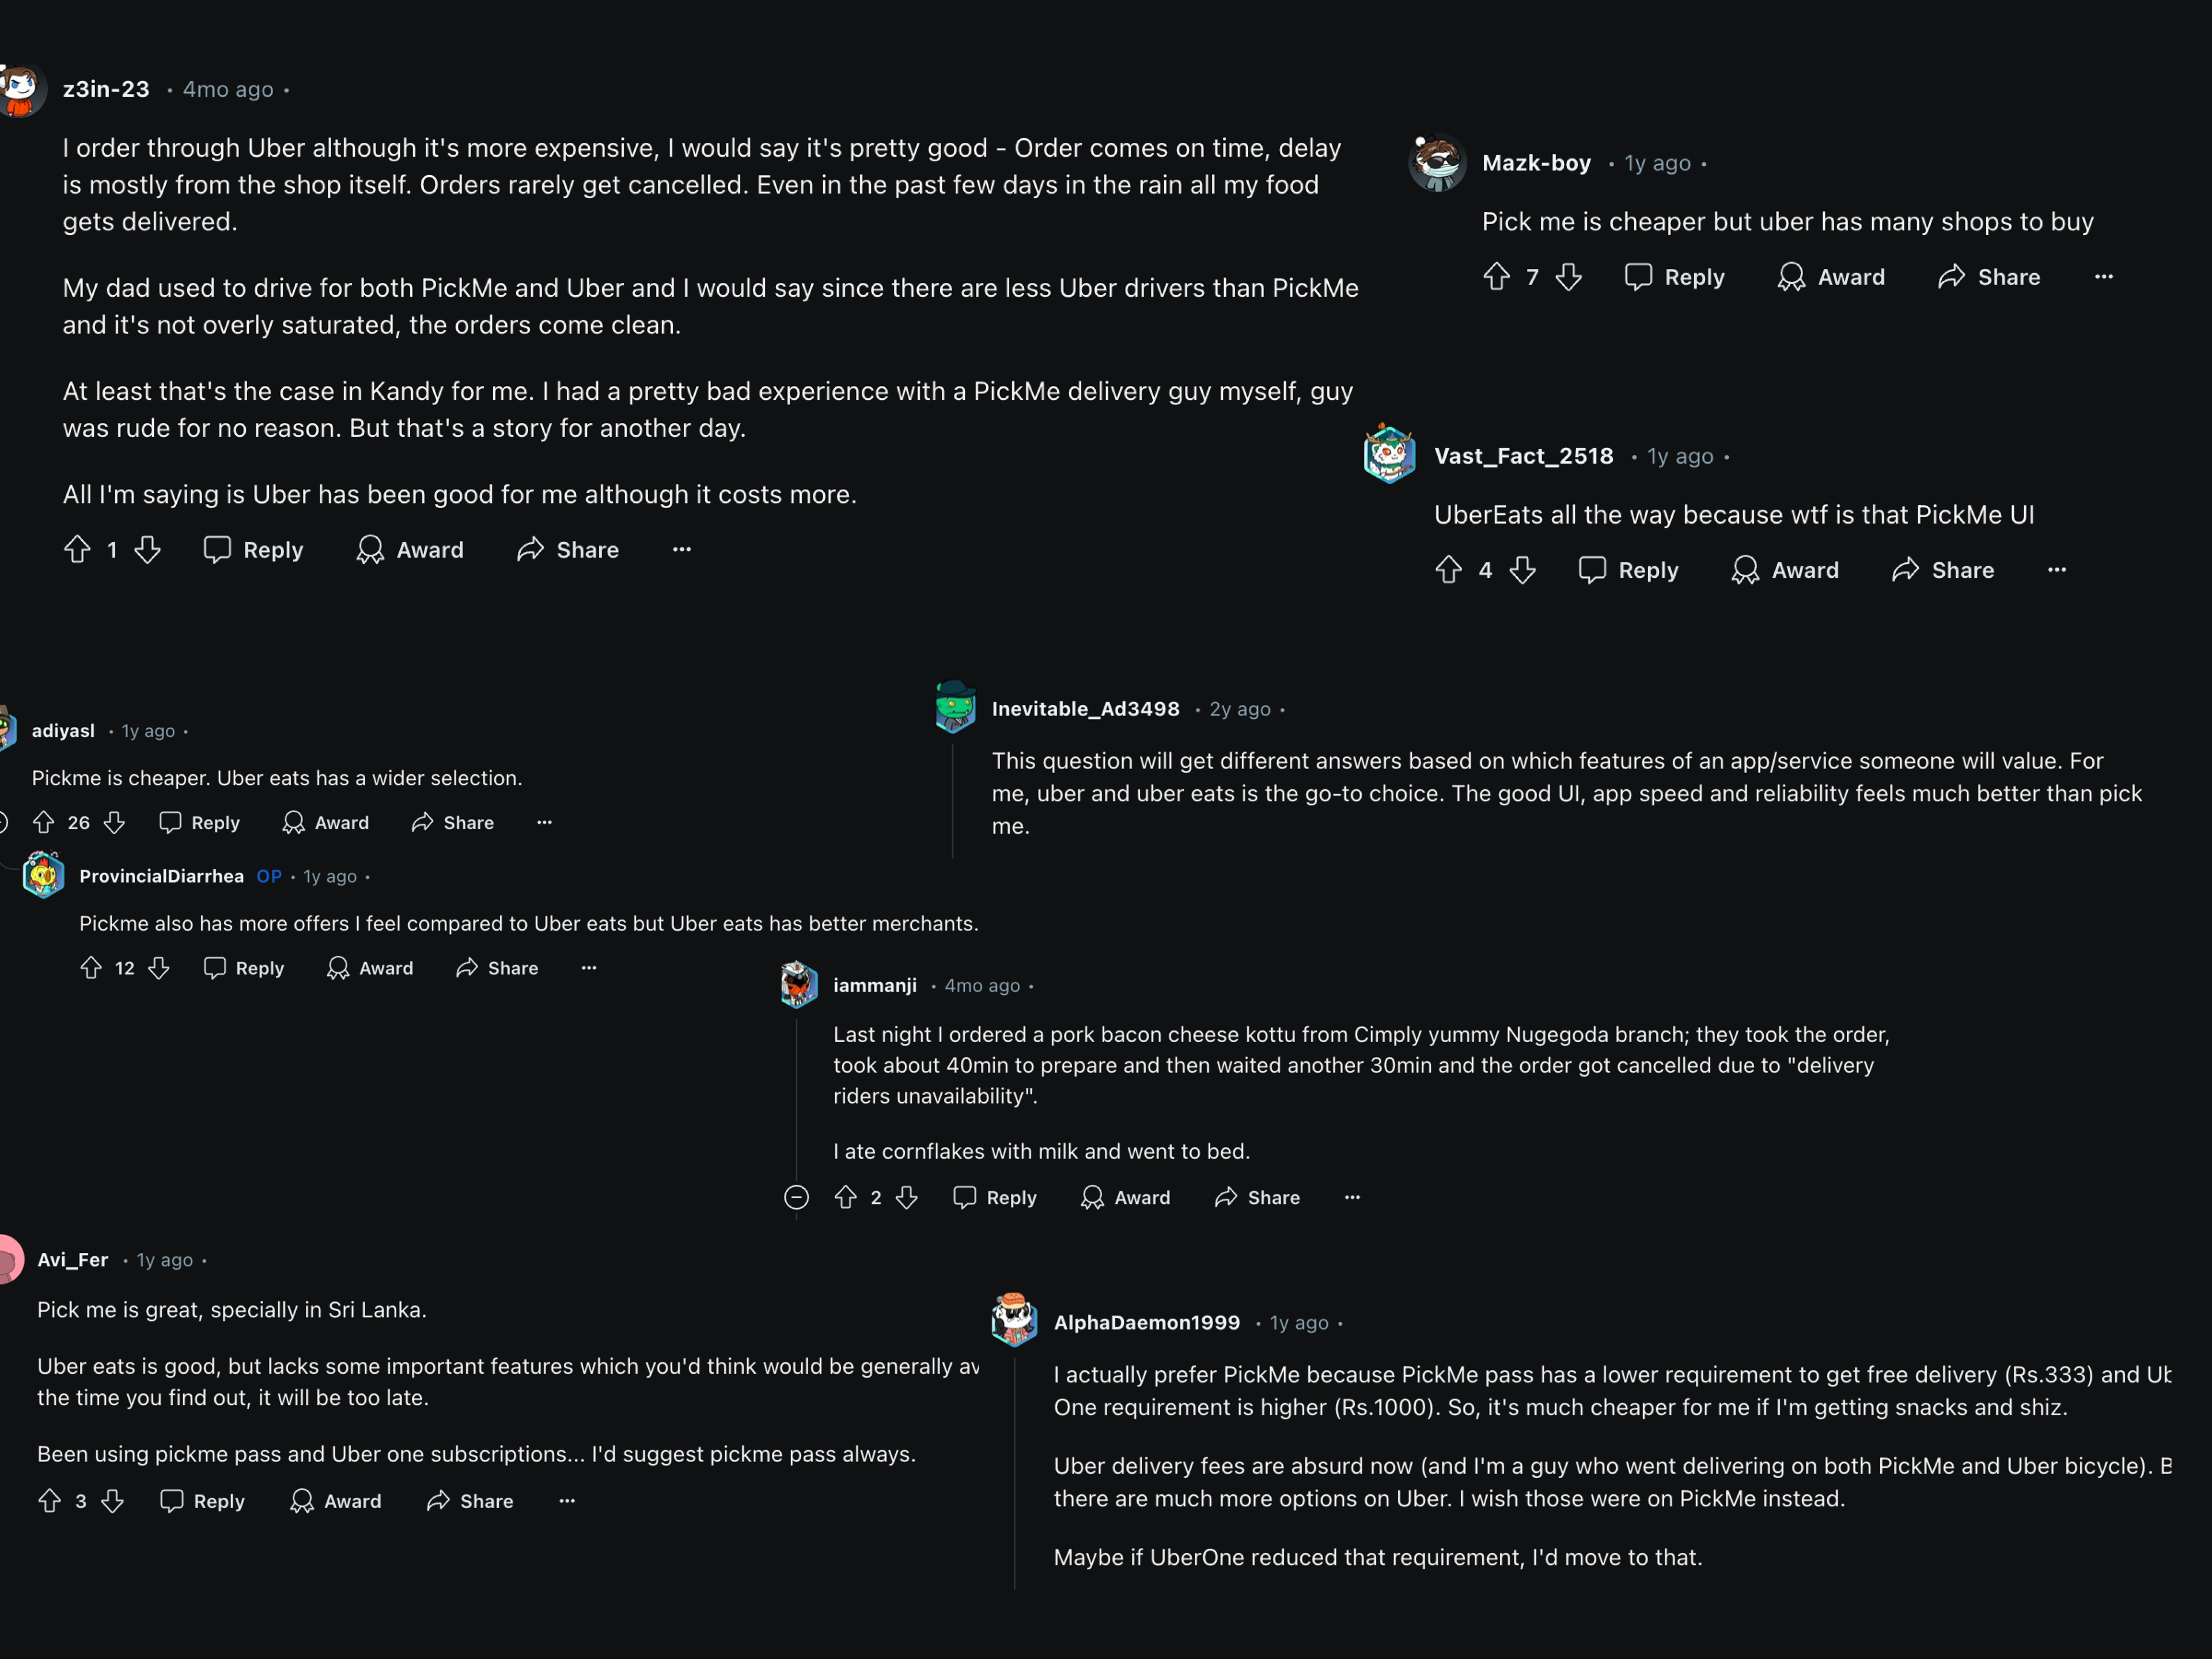Screen dimensions: 2212x1659
Task: Share ProvincialDiarrhea's reply
Action: coord(497,968)
